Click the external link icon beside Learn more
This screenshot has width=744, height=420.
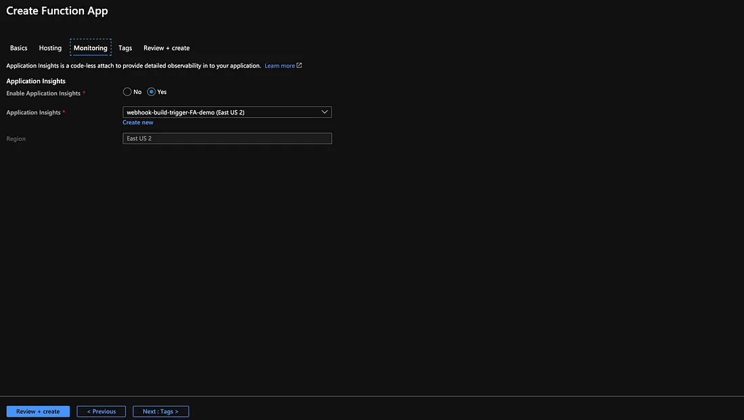(299, 66)
